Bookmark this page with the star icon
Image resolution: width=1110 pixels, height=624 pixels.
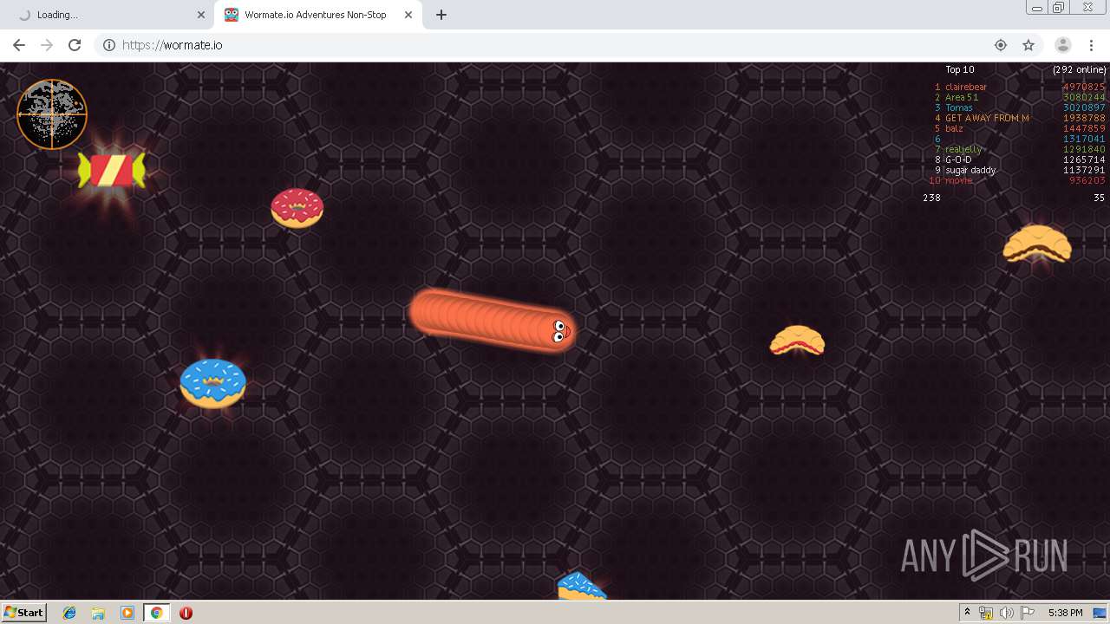point(1028,45)
